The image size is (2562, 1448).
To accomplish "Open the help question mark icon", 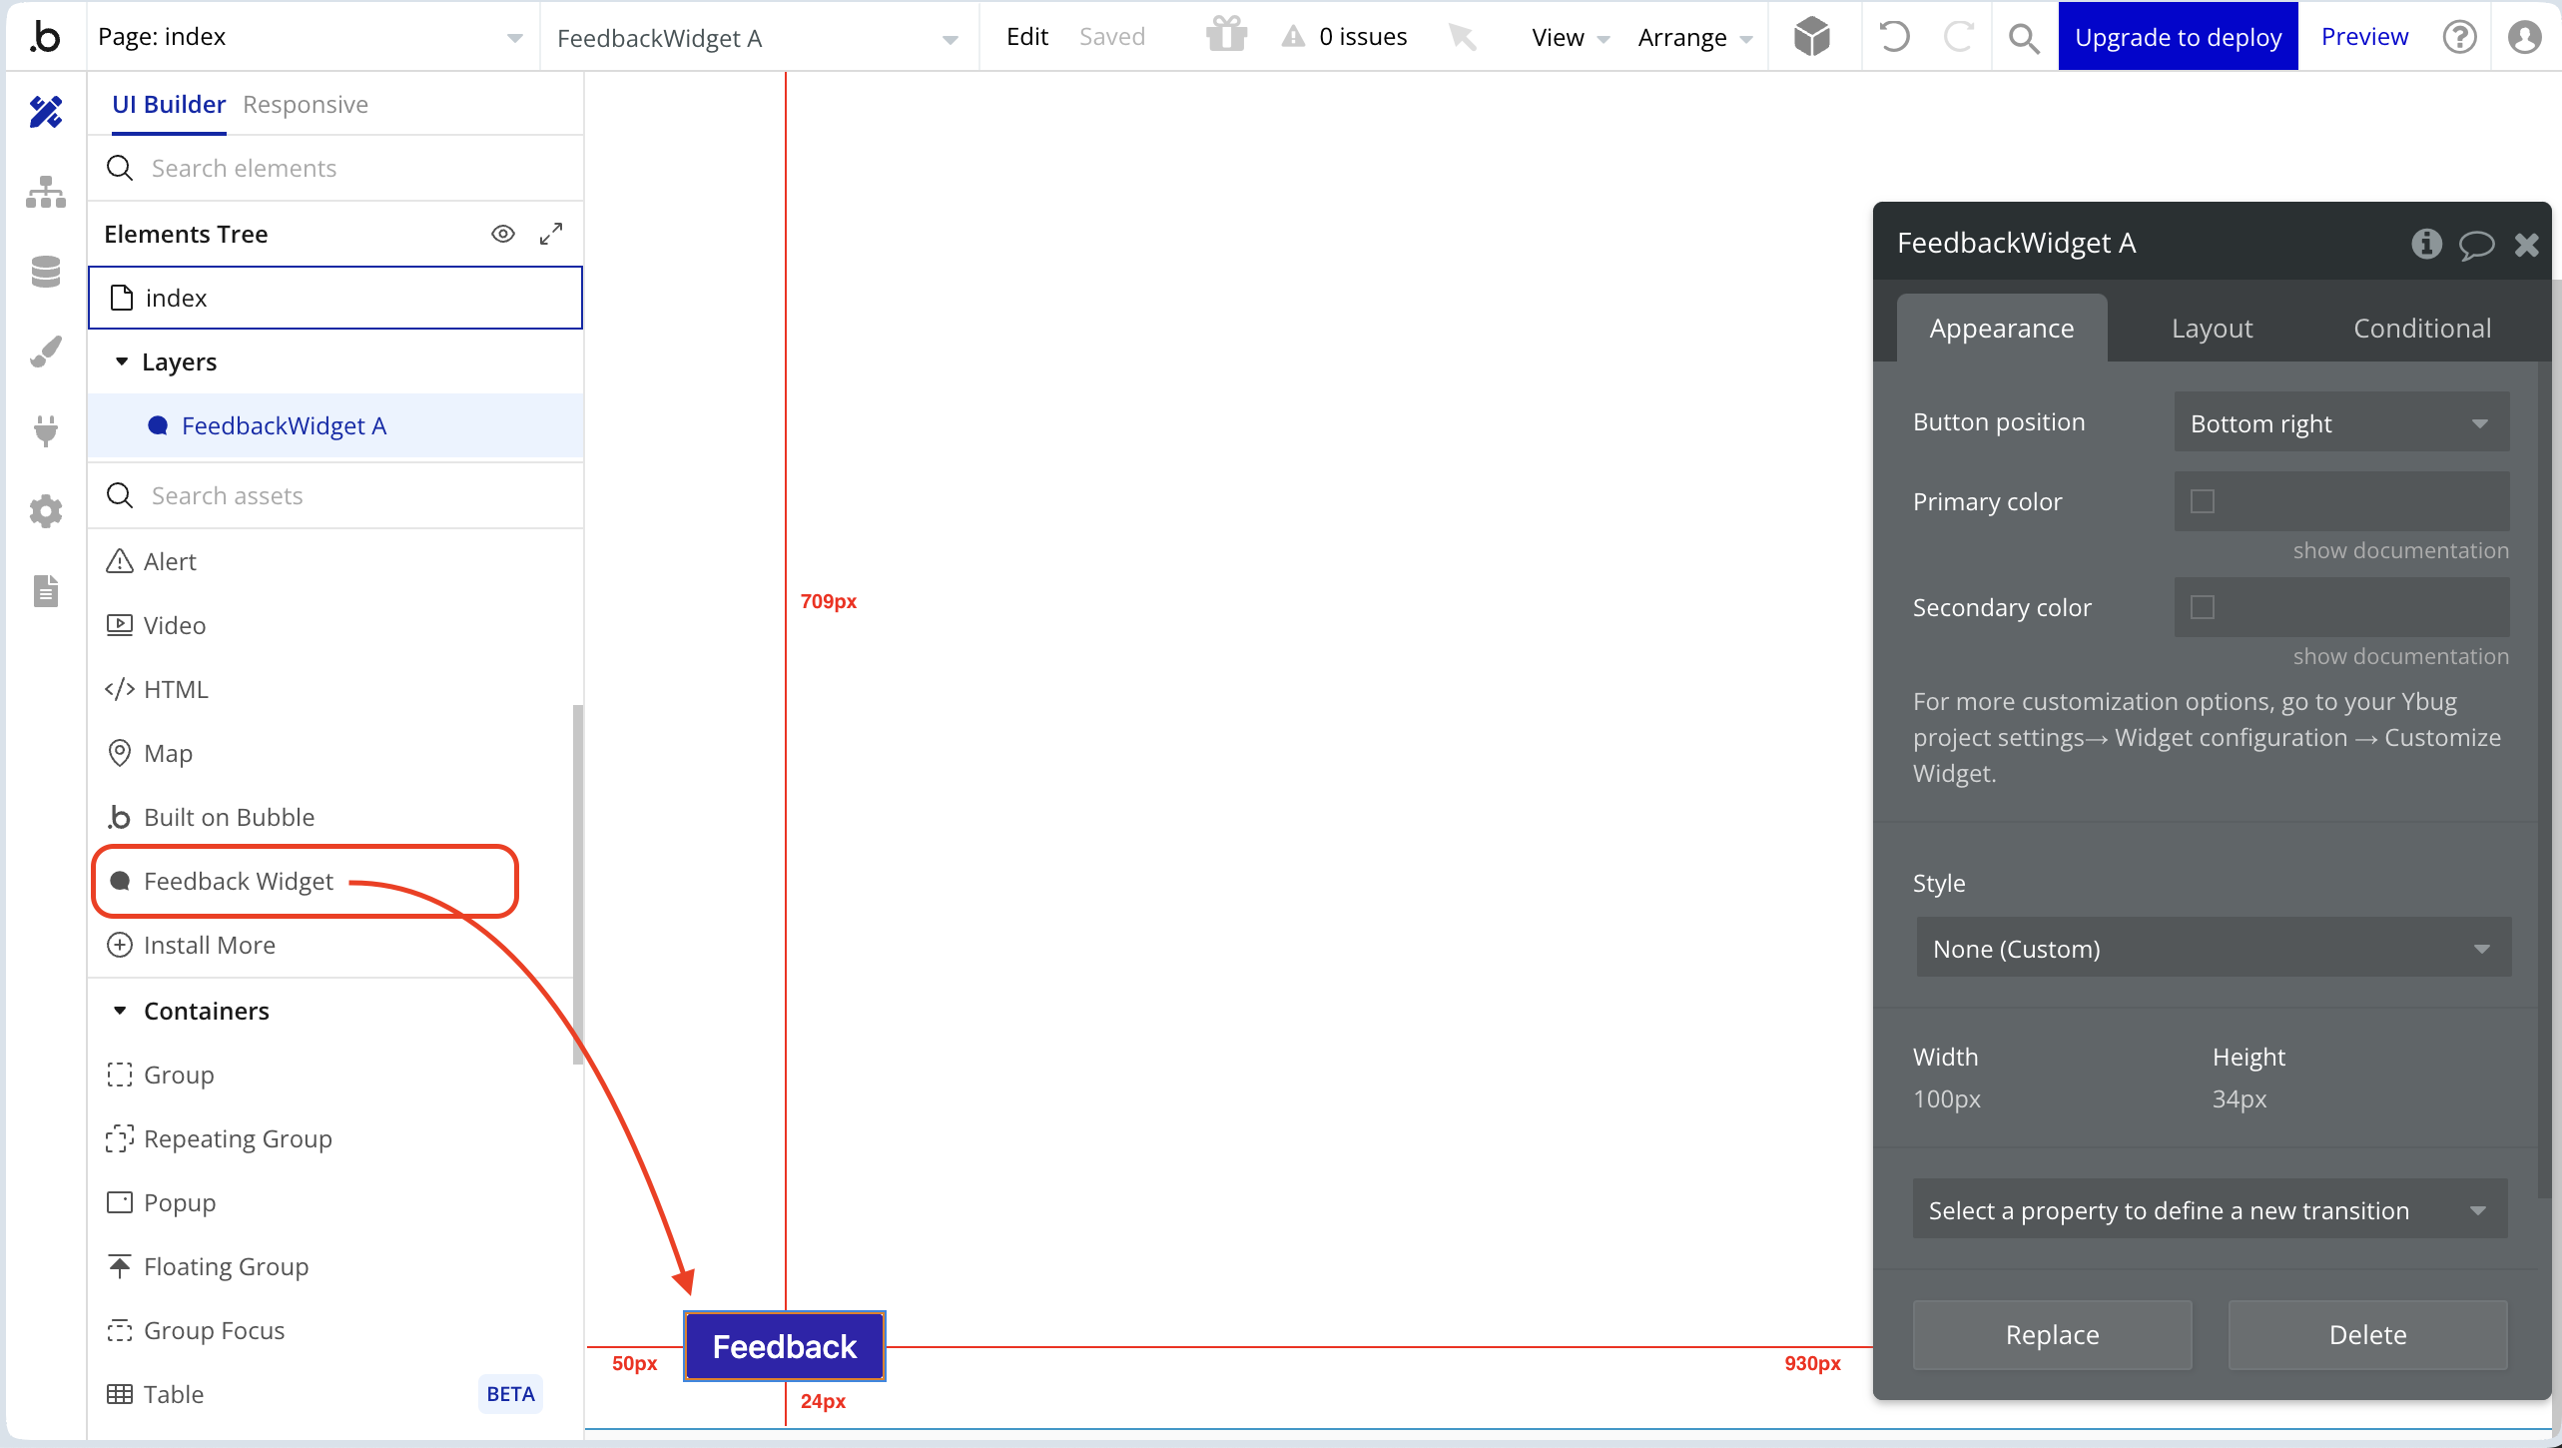I will pyautogui.click(x=2459, y=37).
